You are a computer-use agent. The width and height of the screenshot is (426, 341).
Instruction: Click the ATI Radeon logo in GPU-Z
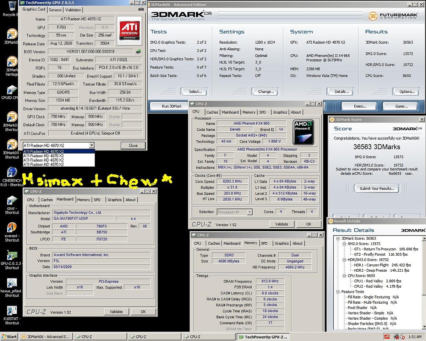click(x=129, y=30)
